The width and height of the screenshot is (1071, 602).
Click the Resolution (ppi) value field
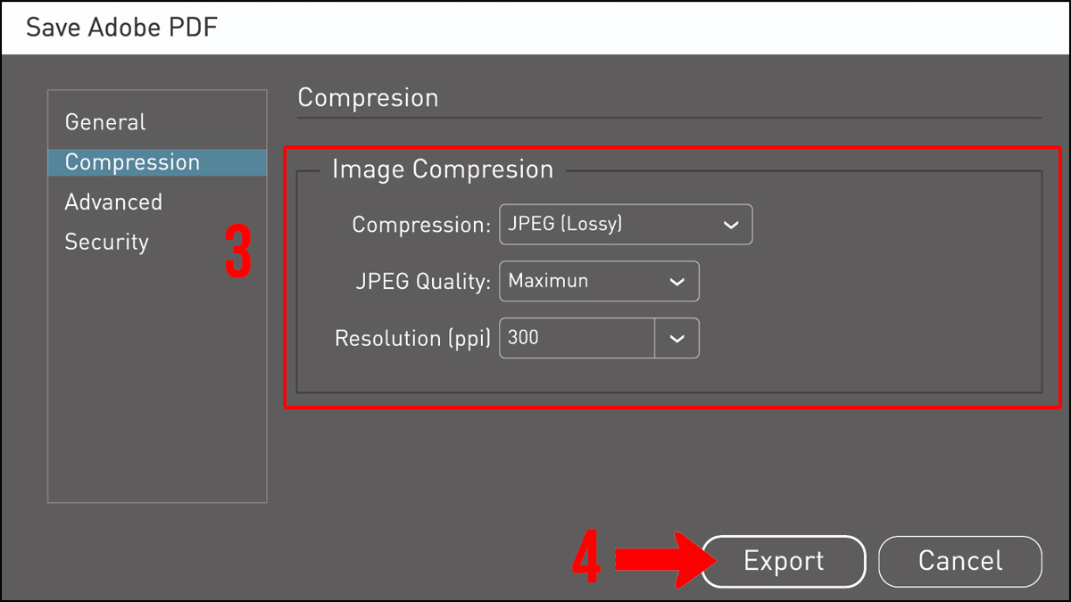tap(577, 339)
